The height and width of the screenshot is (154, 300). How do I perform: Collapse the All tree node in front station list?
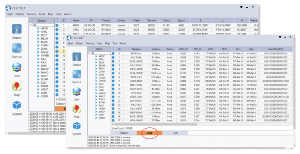(89, 53)
